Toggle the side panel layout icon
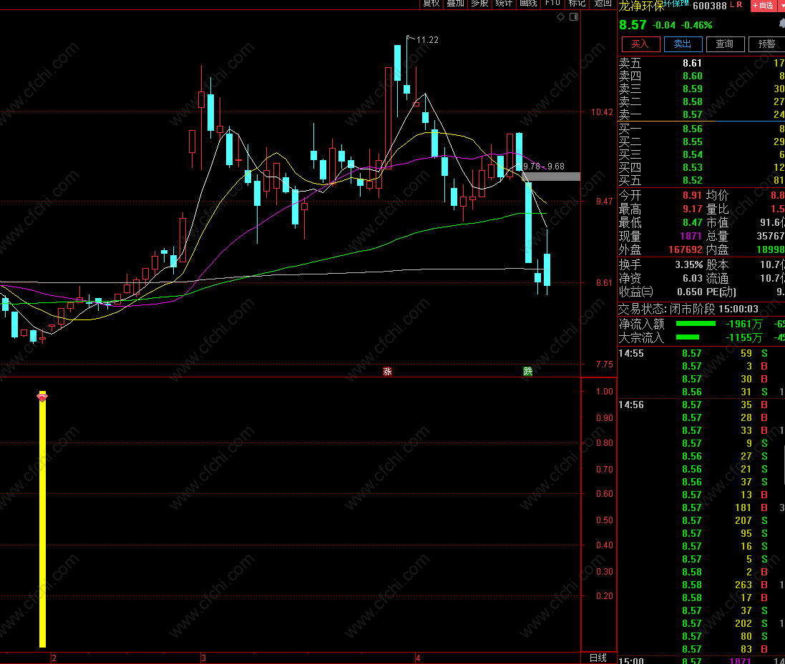 coord(574,17)
